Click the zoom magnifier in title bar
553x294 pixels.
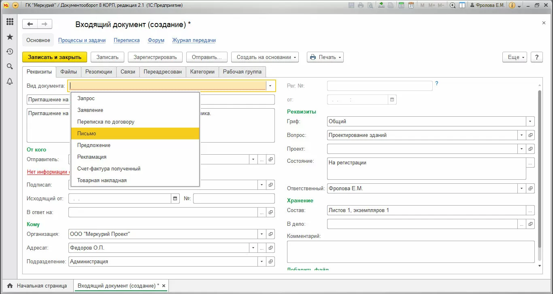coord(452,6)
